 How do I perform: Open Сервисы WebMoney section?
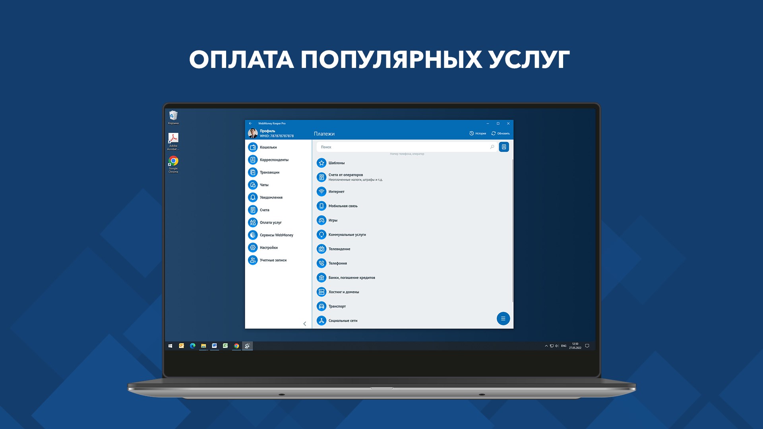pos(277,235)
